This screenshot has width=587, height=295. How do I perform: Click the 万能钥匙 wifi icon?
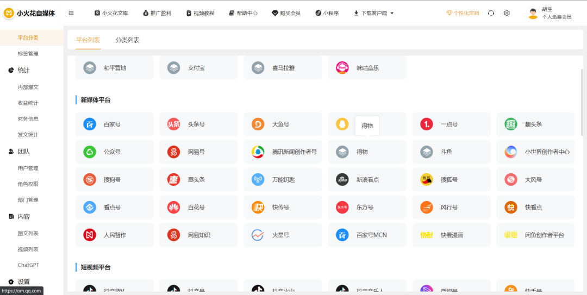pos(258,180)
